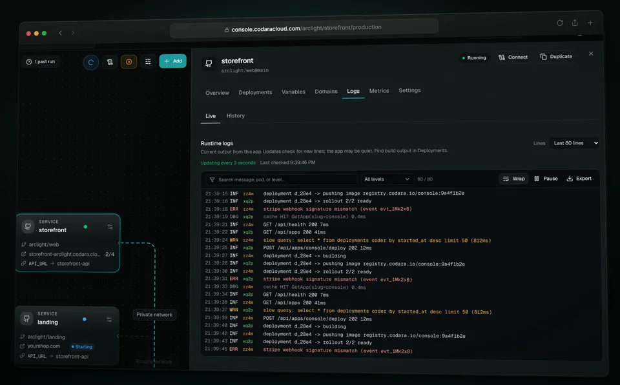Open the storefront-arclight.codara.clo... link
The width and height of the screenshot is (620, 385).
click(64, 254)
